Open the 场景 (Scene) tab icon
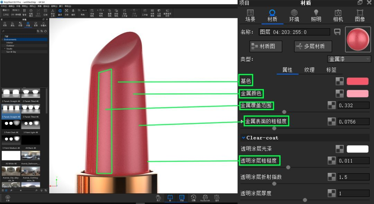The height and width of the screenshot is (204, 374). click(x=250, y=16)
